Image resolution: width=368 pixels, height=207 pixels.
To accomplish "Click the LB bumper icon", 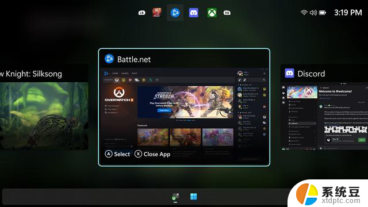I will (x=141, y=13).
